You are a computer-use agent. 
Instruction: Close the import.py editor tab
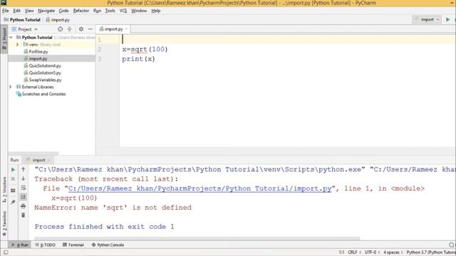[x=127, y=29]
